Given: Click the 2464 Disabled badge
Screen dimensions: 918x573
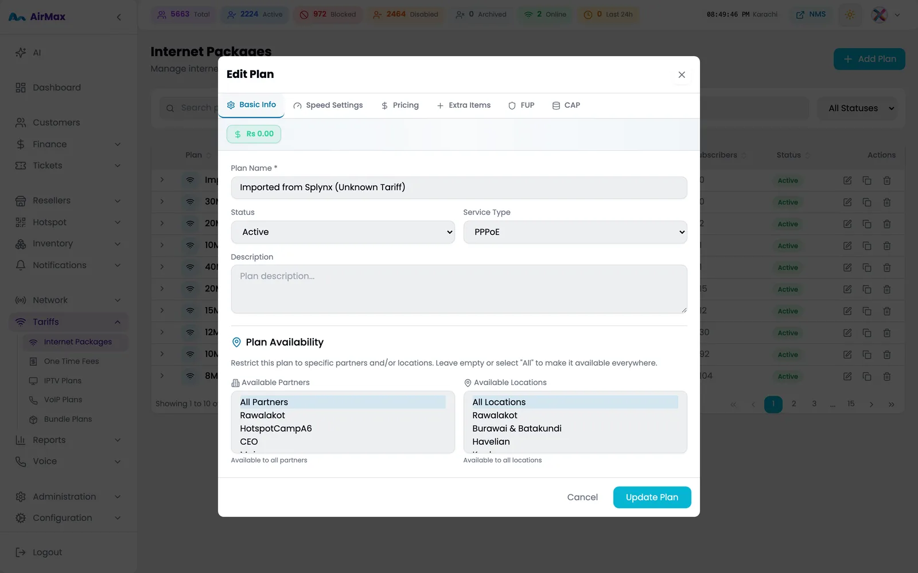Looking at the screenshot, I should [x=405, y=14].
